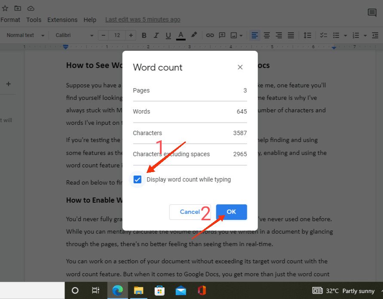Uncheck 'Display word count while typing'
Viewport: 383px width, 299px height.
pos(137,179)
